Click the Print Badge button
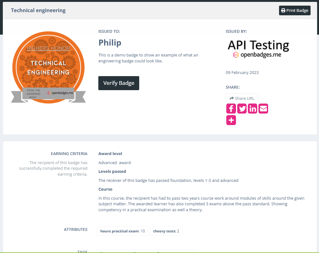Image resolution: width=319 pixels, height=253 pixels. (295, 10)
